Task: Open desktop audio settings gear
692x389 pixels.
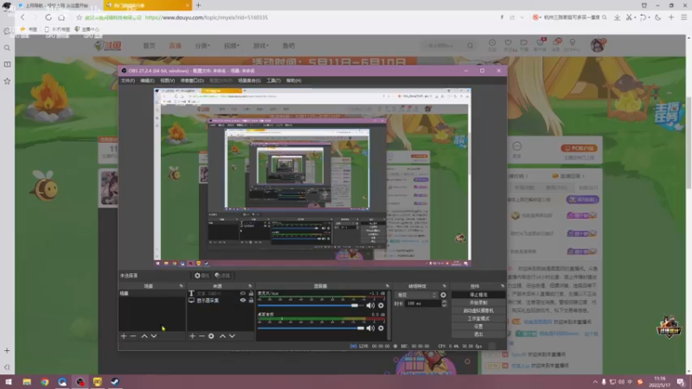Action: tap(381, 328)
